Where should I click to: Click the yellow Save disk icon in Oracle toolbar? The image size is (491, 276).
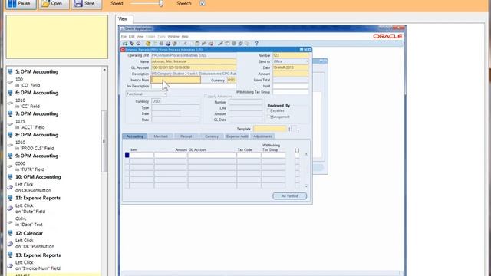pyautogui.click(x=148, y=44)
